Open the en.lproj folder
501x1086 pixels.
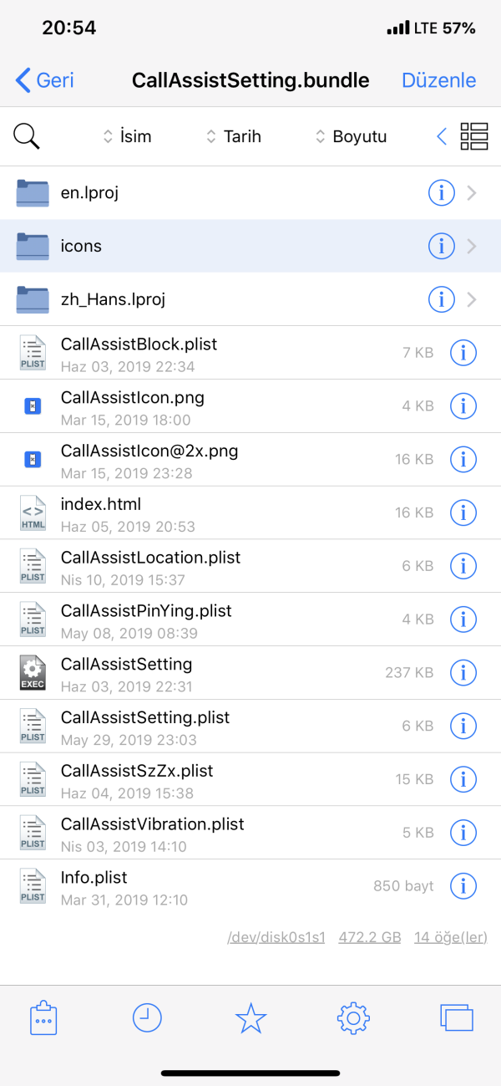point(209,193)
